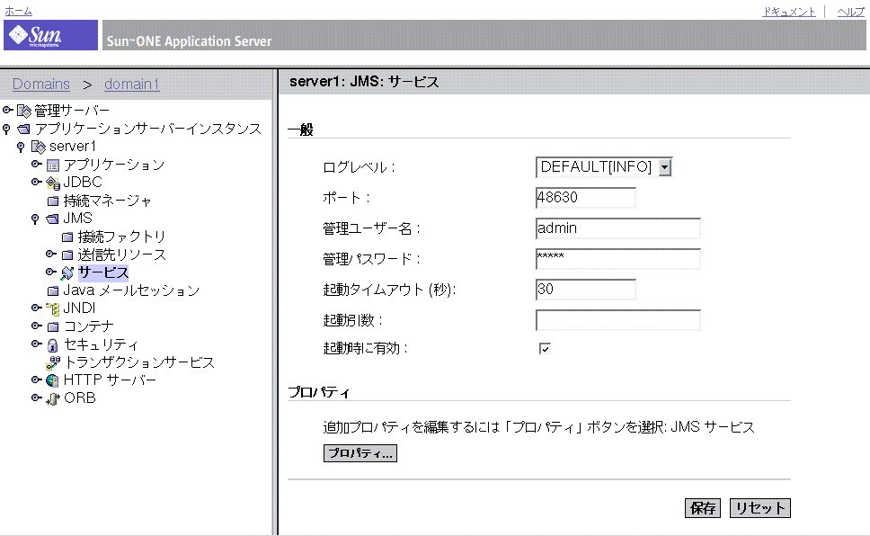Collapse the JMS node

(36, 219)
